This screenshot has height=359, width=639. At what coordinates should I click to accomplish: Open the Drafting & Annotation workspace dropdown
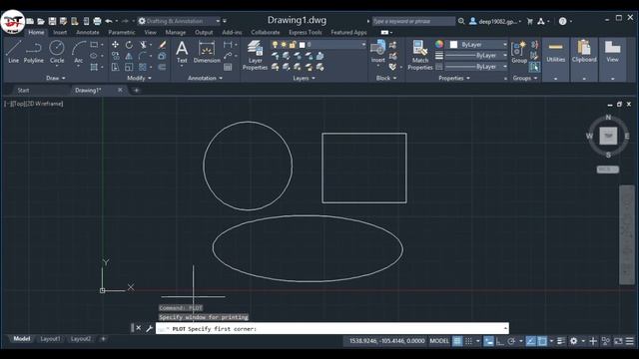point(180,21)
